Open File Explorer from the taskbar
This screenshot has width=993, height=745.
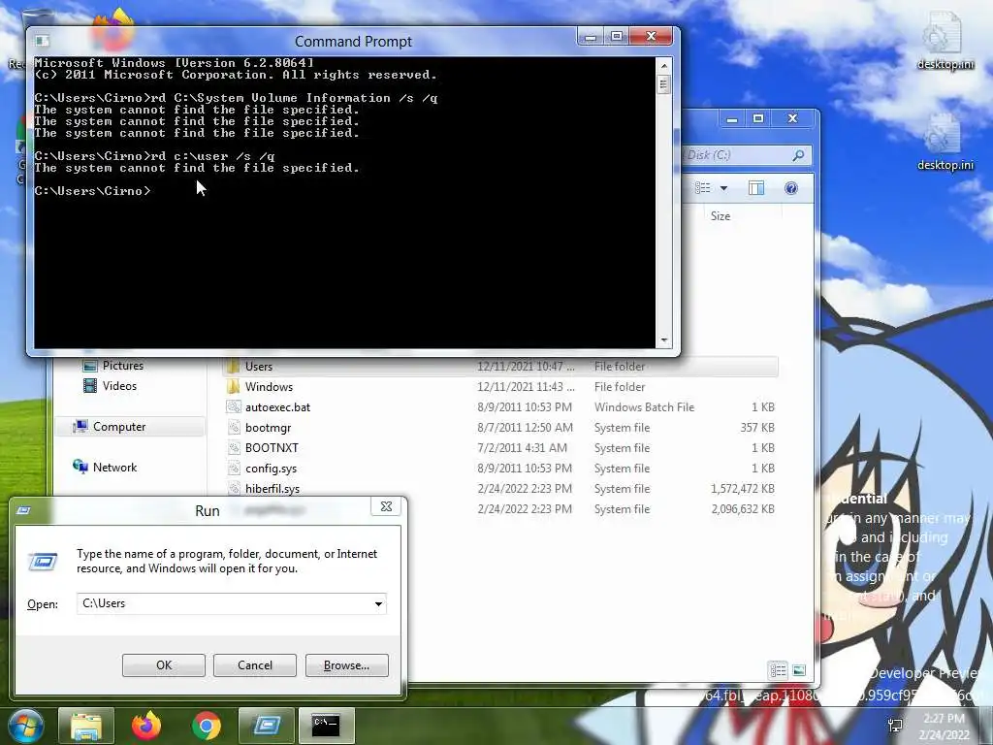pos(86,726)
